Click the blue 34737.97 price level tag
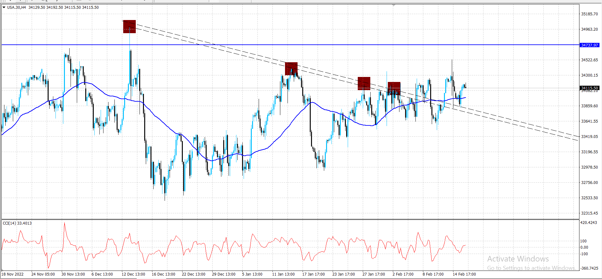 (589, 45)
